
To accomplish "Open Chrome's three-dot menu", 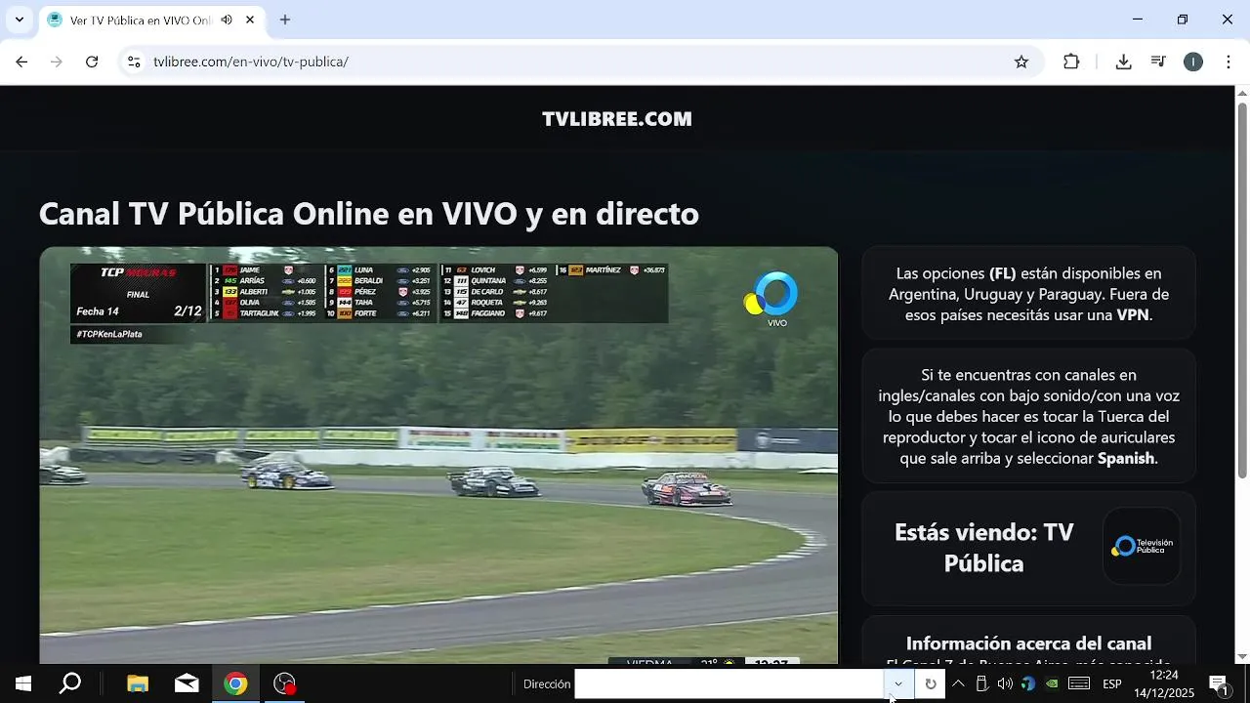I will point(1228,62).
